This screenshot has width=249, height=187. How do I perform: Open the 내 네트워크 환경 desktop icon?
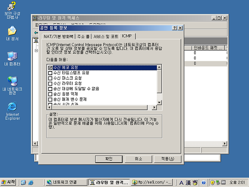coord(12,86)
